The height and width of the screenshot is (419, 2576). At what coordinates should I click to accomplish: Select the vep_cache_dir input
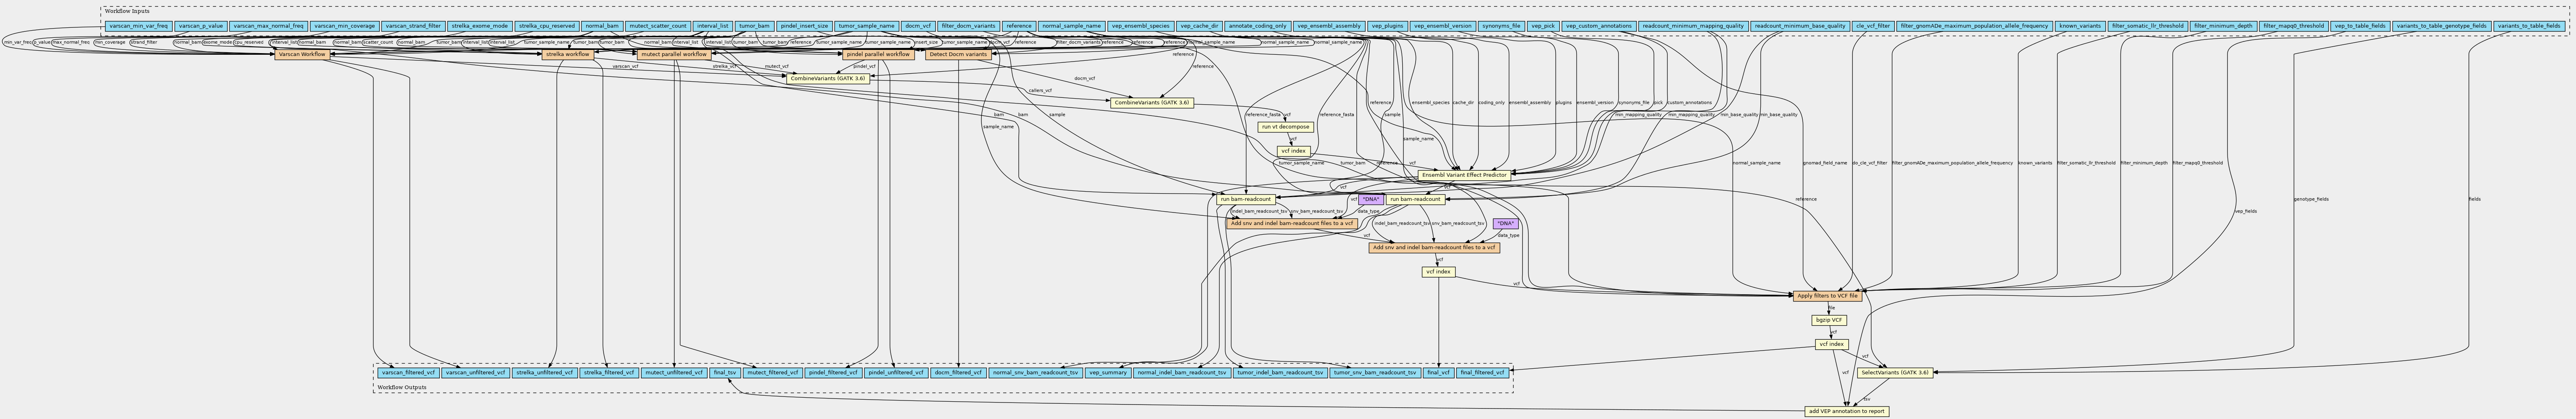[1199, 26]
